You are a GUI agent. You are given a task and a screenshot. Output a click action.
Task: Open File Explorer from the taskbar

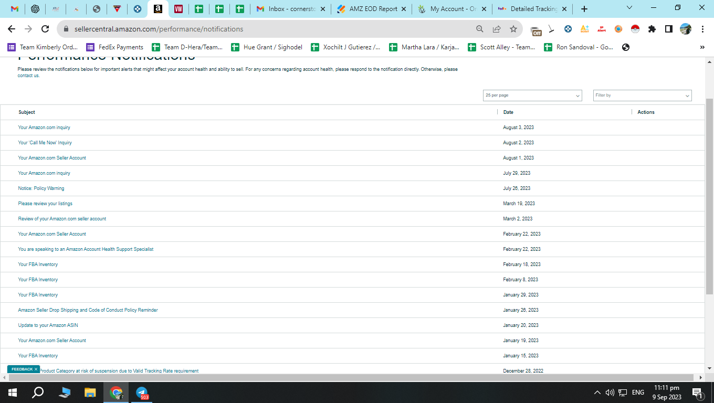90,393
